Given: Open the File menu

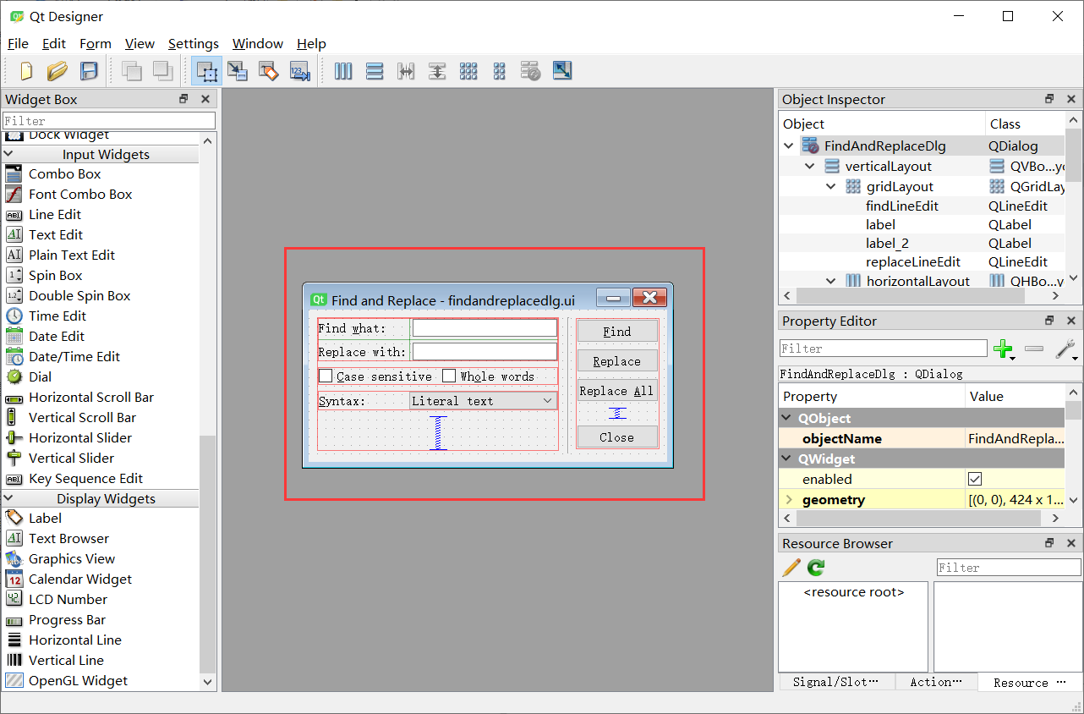Looking at the screenshot, I should tap(18, 44).
